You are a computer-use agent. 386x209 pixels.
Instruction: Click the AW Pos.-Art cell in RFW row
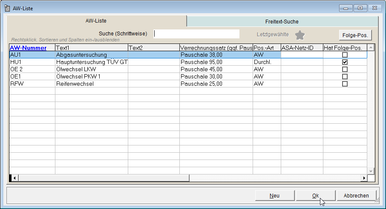coord(267,84)
